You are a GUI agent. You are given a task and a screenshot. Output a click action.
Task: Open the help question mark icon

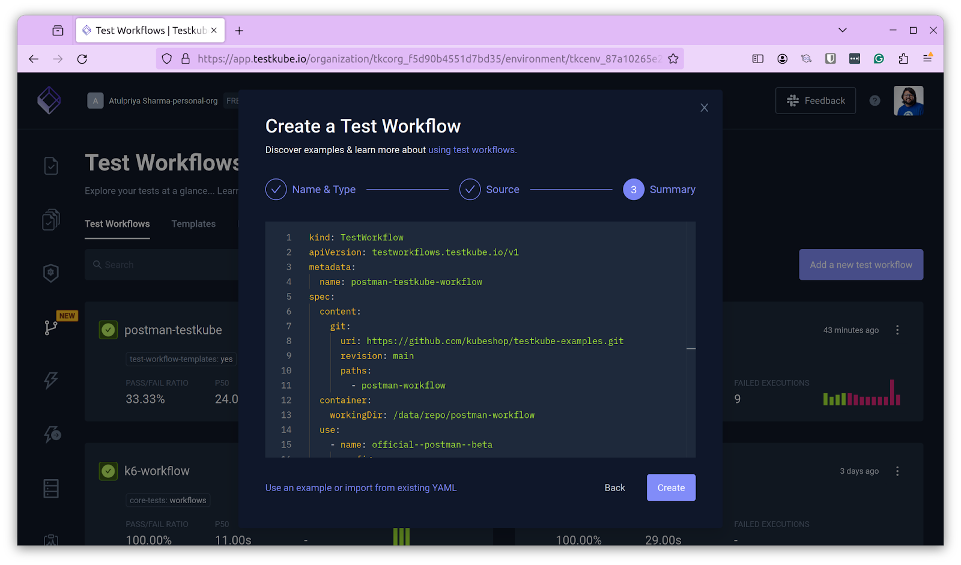(875, 101)
